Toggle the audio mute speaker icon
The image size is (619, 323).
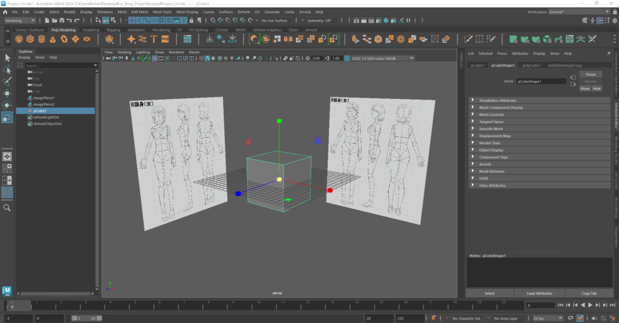[x=594, y=318]
